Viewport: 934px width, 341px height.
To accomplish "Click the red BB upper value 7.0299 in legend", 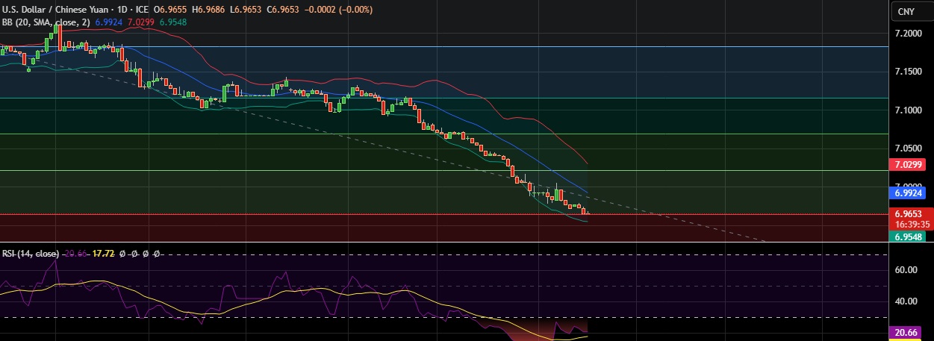I will click(142, 22).
